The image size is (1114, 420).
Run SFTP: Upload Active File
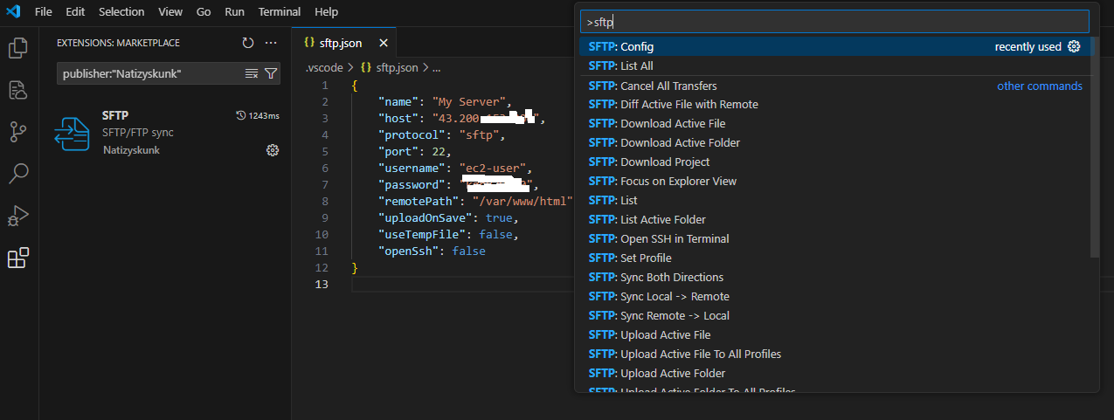pyautogui.click(x=834, y=334)
